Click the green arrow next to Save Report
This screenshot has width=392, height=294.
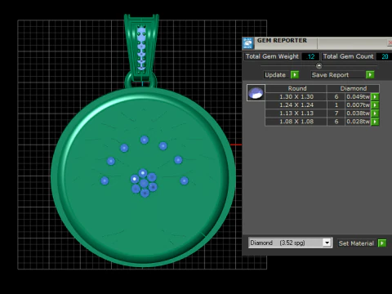(370, 75)
